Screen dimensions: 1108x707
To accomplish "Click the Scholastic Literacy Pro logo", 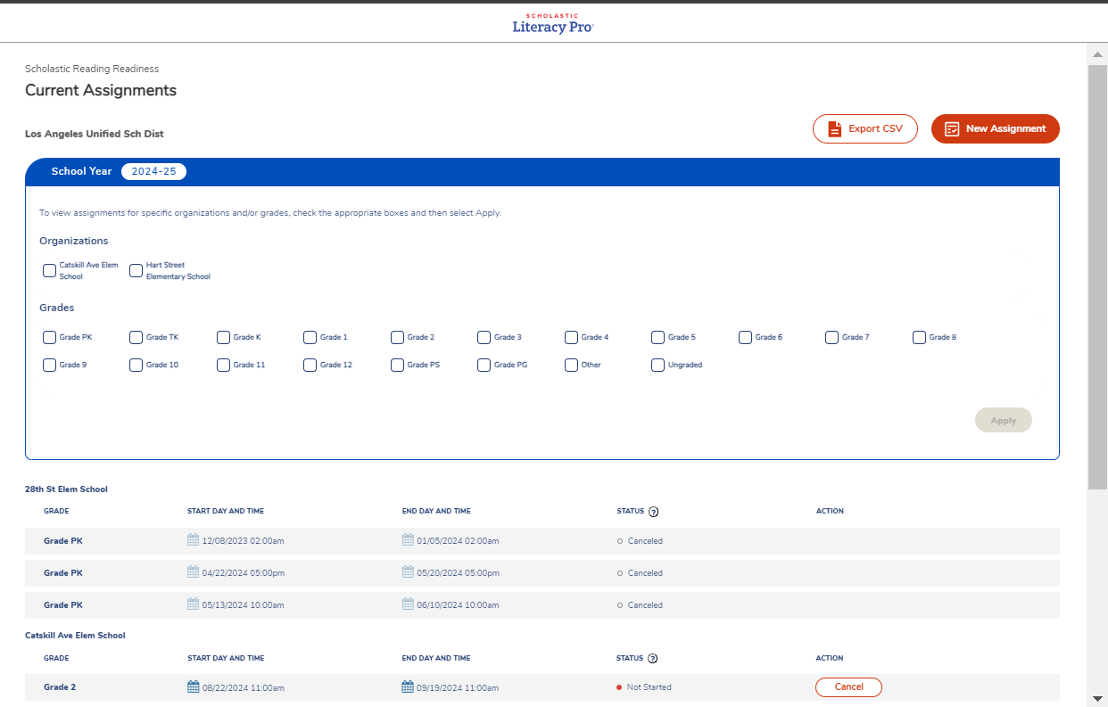I will (x=551, y=23).
